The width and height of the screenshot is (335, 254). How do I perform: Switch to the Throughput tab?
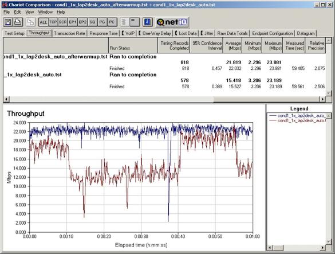coord(39,33)
